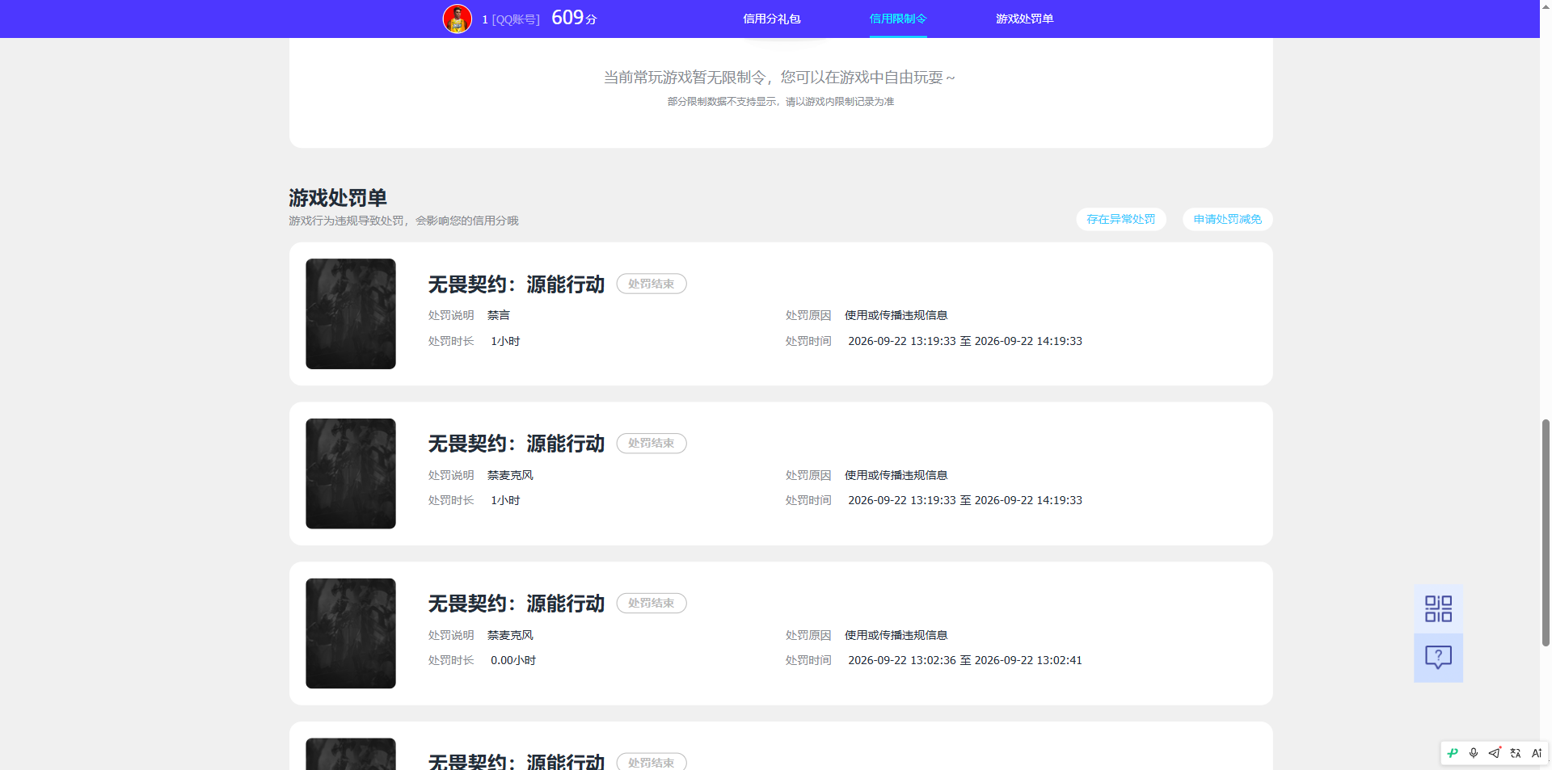Click thumbnail of the 0.00小时 penalty card

[351, 633]
